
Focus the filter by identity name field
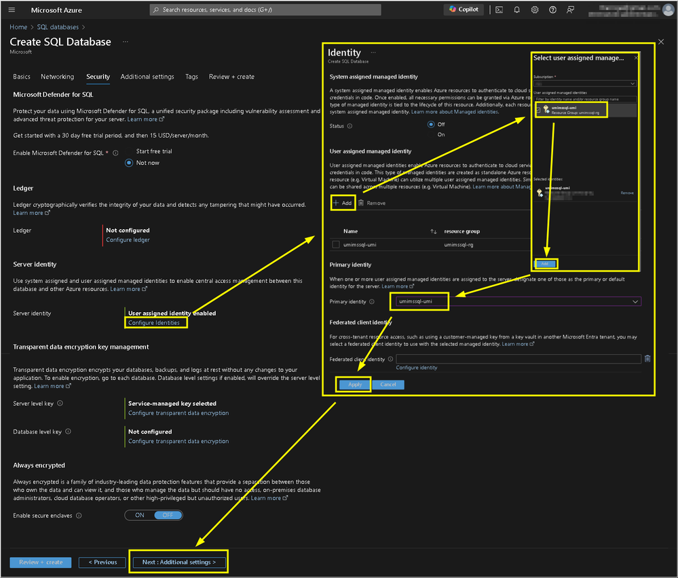click(586, 100)
